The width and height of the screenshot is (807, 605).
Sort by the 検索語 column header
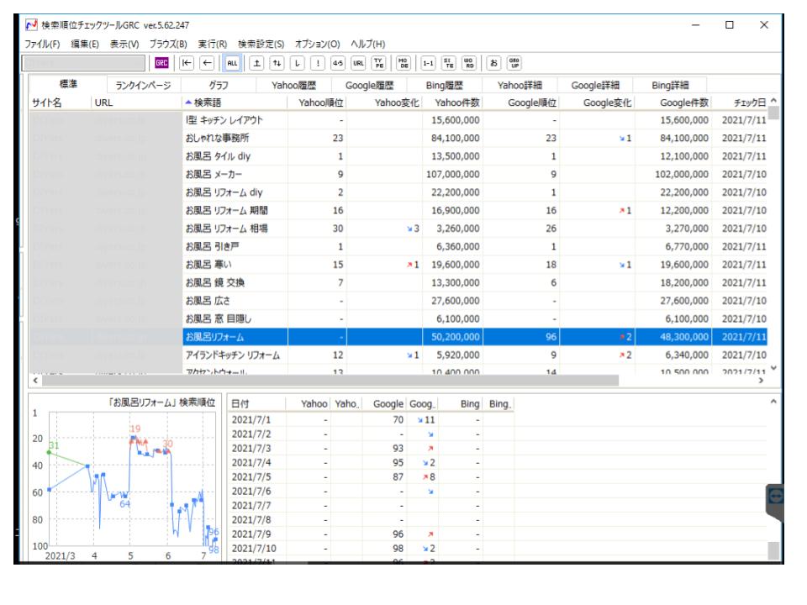coord(235,103)
